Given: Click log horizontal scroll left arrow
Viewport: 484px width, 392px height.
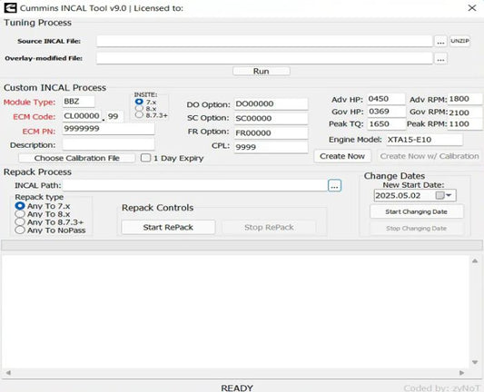Looking at the screenshot, I should (8, 373).
